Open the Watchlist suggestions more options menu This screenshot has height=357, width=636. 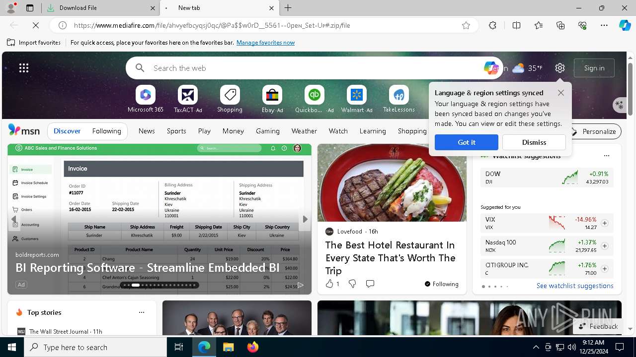[606, 156]
